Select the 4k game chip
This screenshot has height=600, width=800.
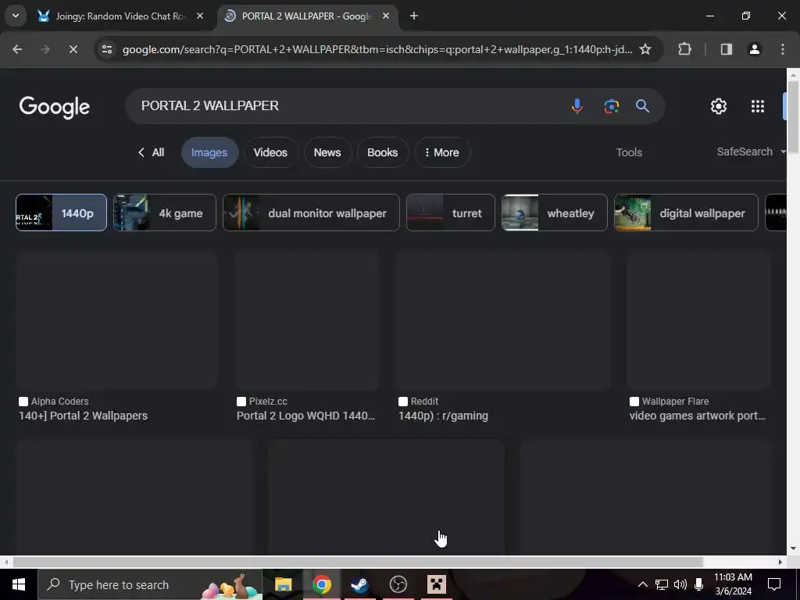click(164, 212)
